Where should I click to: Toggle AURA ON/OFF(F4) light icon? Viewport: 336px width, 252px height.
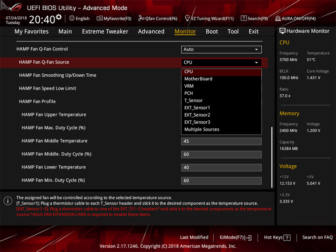pos(278,18)
